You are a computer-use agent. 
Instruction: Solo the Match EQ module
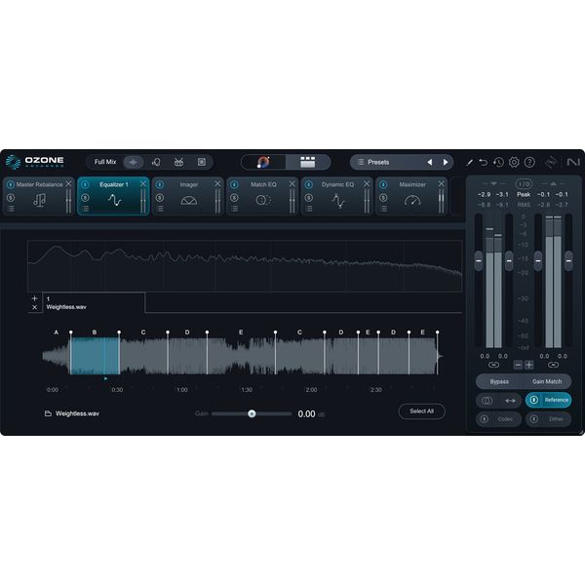click(234, 197)
